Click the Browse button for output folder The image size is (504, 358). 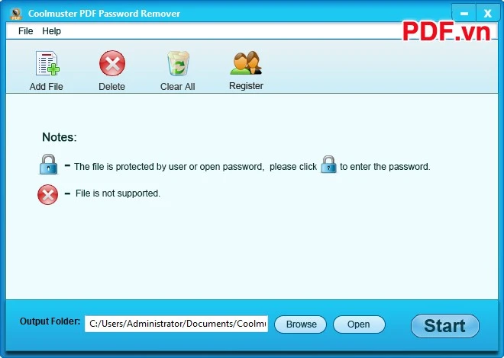click(x=301, y=324)
